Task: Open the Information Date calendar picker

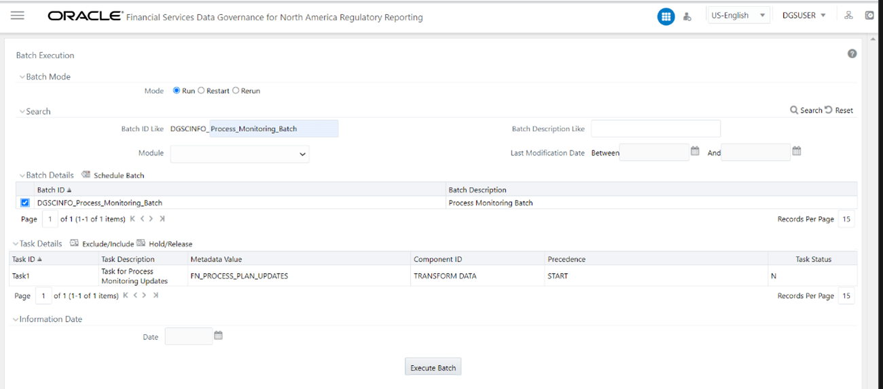Action: pyautogui.click(x=218, y=335)
